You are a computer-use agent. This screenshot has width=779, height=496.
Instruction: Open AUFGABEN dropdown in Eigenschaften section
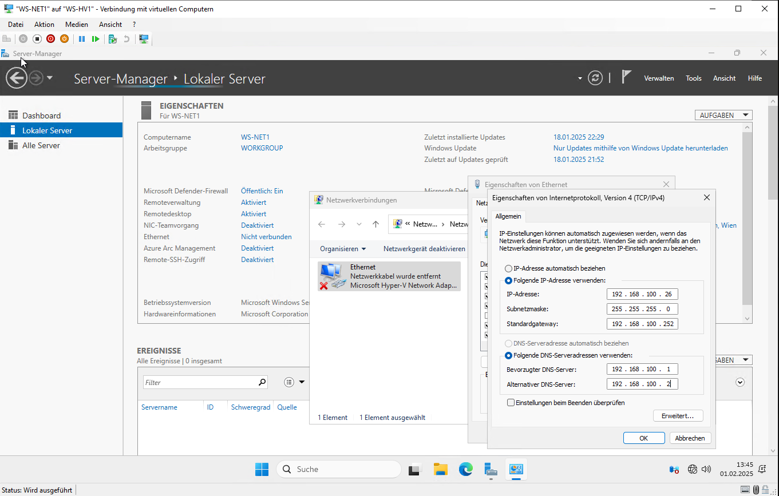click(723, 115)
